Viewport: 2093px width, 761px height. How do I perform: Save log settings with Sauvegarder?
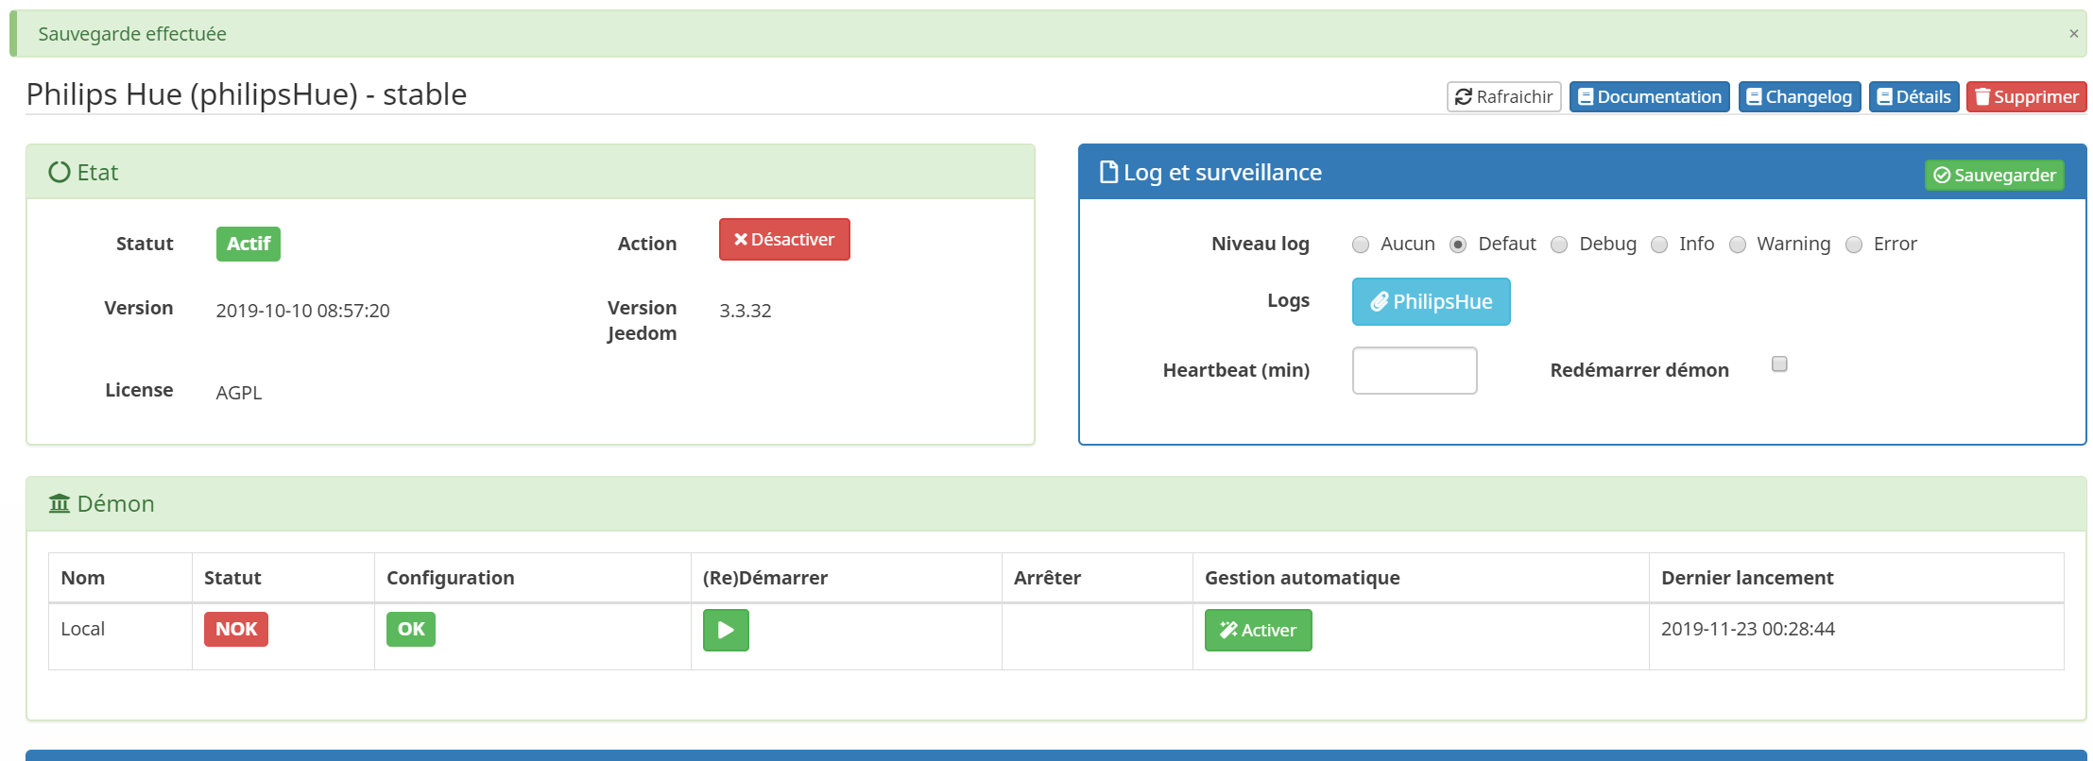[x=1995, y=175]
